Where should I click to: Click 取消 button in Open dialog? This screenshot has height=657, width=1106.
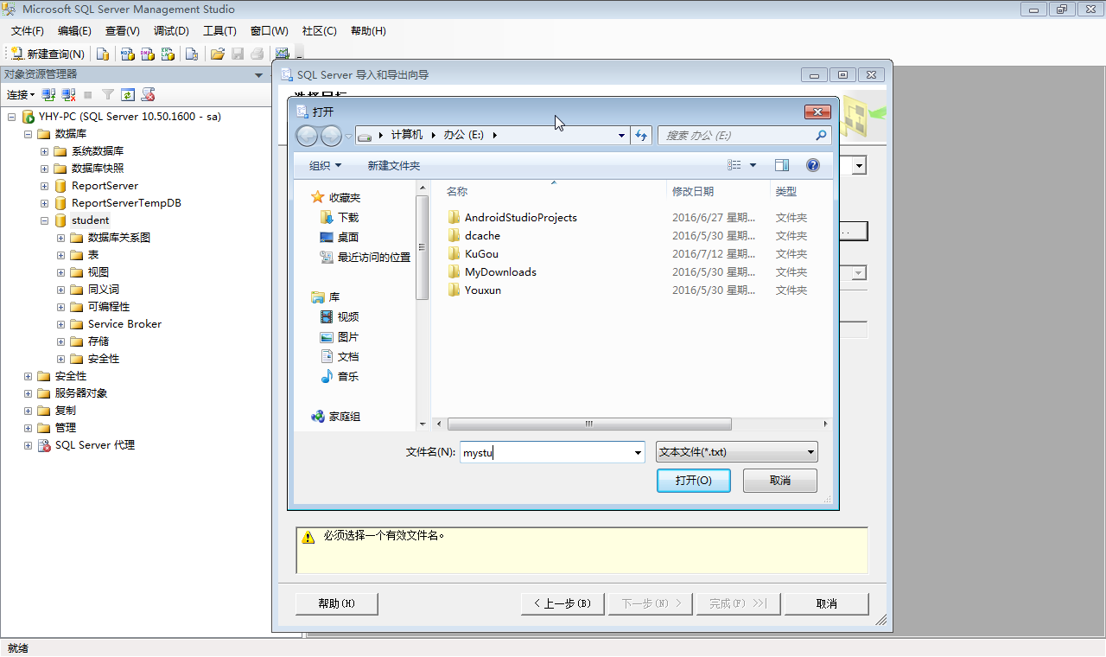pos(780,481)
